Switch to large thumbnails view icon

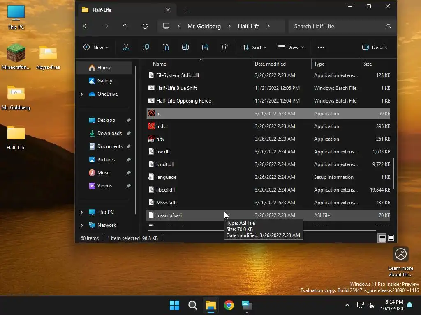(391, 238)
